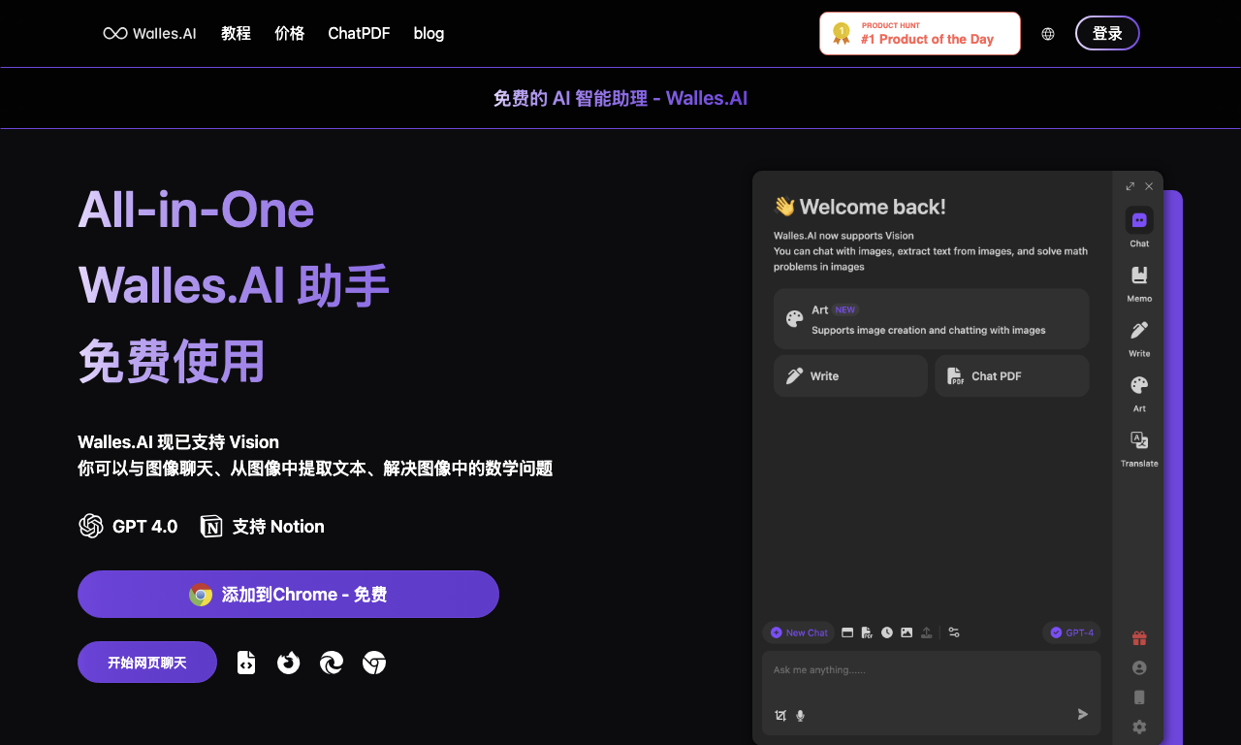
Task: Click the Firefox browser icon
Action: coord(288,663)
